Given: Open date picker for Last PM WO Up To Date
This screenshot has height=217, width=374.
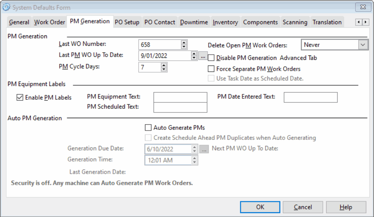Looking at the screenshot, I should pos(203,56).
